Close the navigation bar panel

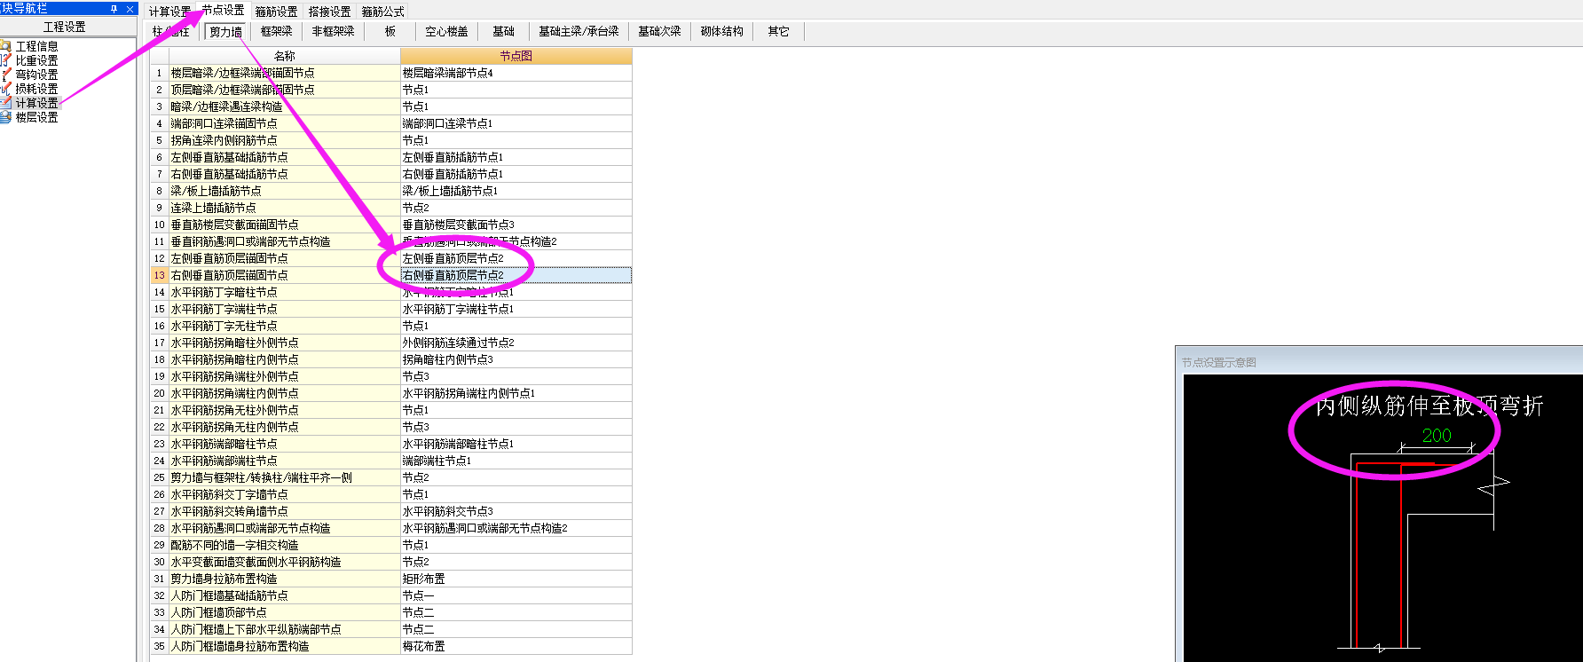point(130,8)
